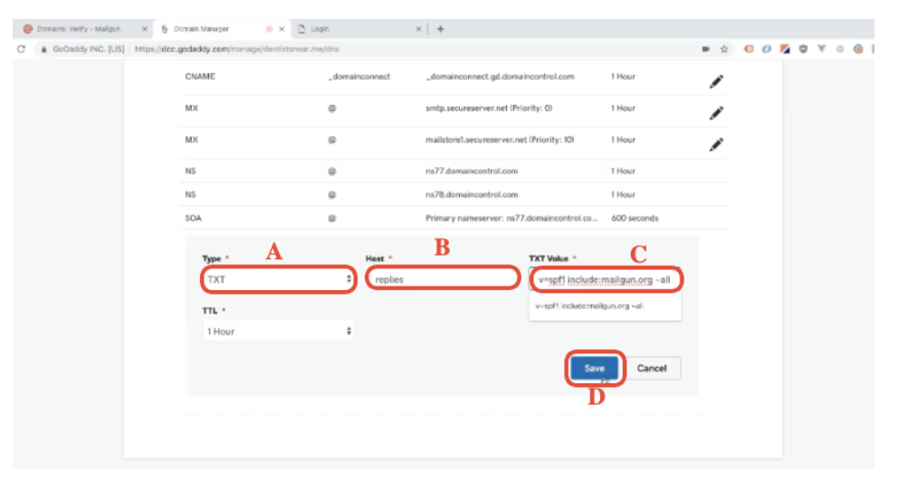Expand the TTL dropdown set to 1 Hour
Screen dimensions: 898x490
(x=278, y=332)
